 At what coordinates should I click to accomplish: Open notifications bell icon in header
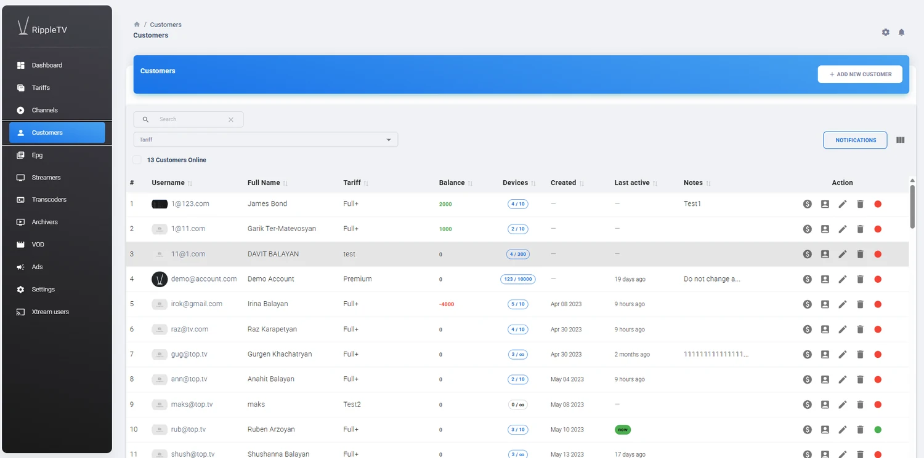tap(901, 33)
